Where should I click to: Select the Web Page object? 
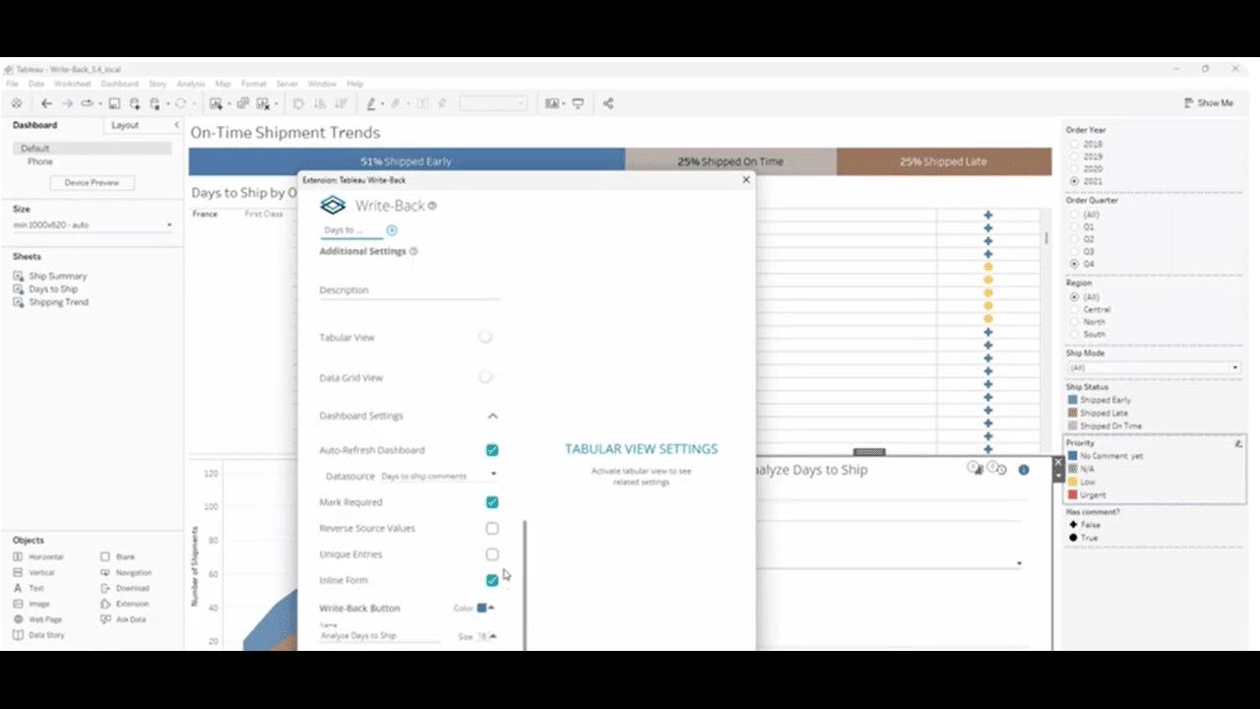pyautogui.click(x=37, y=620)
